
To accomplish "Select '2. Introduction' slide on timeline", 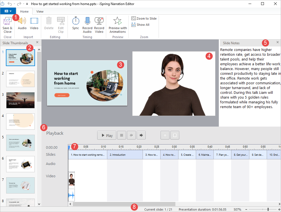I will coord(125,155).
